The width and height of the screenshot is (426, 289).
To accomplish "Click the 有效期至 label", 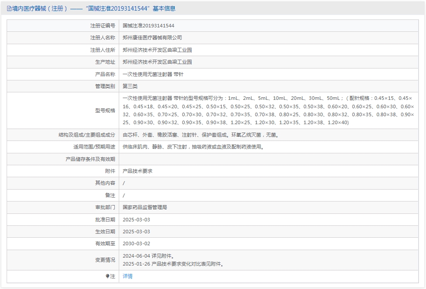I will pos(105,243).
